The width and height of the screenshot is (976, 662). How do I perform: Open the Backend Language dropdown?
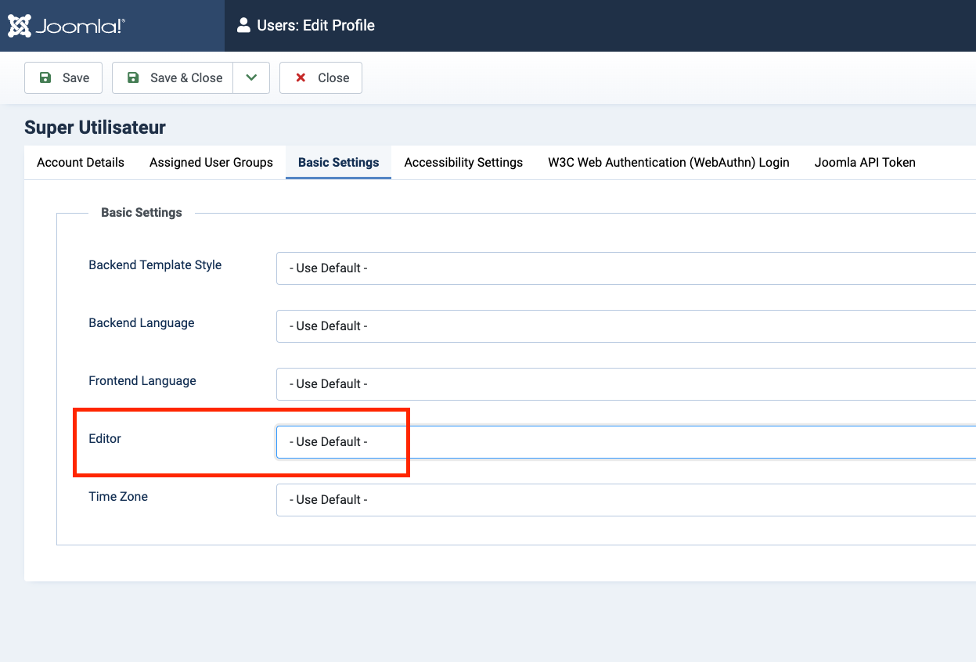tap(625, 326)
